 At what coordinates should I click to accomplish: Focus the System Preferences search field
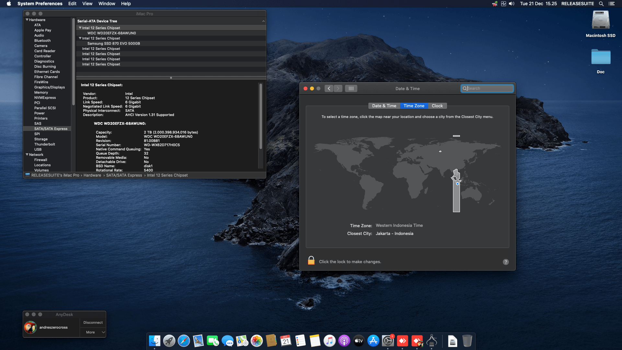[487, 88]
